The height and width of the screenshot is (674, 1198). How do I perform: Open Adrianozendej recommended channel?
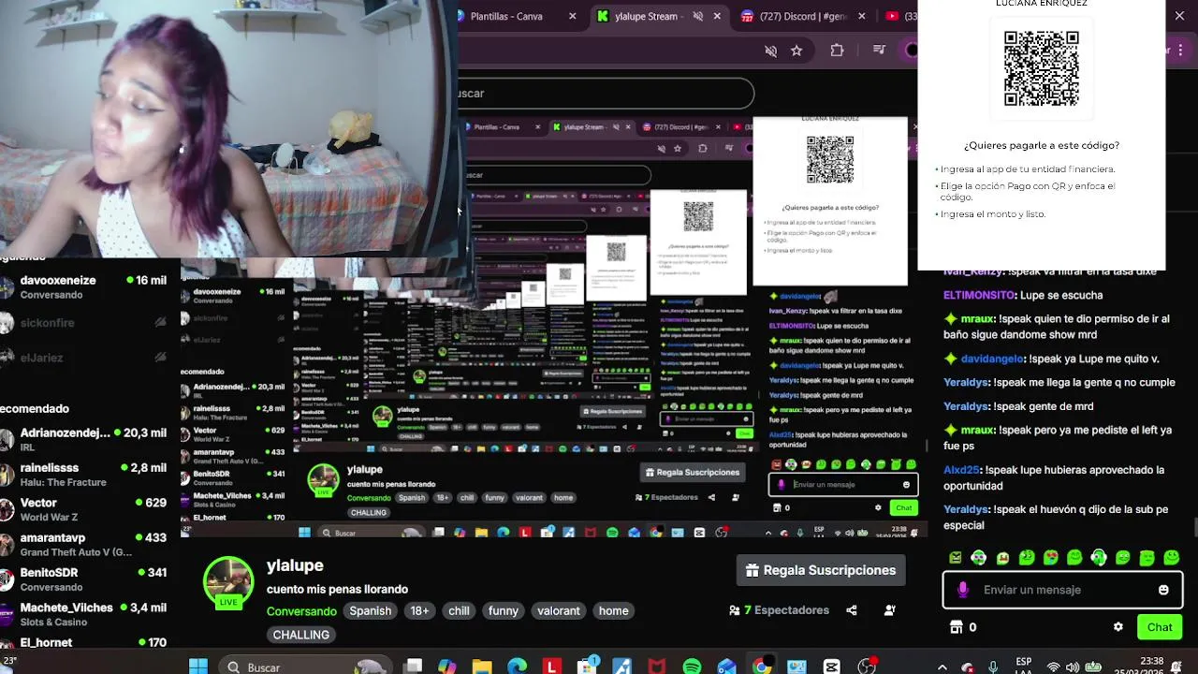pos(84,439)
